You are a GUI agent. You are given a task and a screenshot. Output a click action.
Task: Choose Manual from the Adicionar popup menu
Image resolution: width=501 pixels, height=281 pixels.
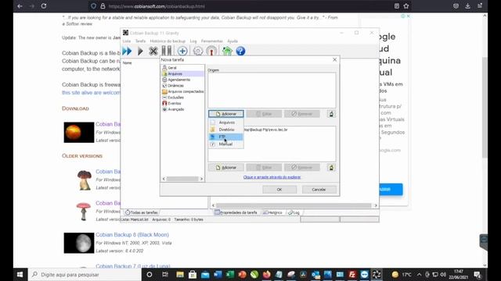point(226,144)
